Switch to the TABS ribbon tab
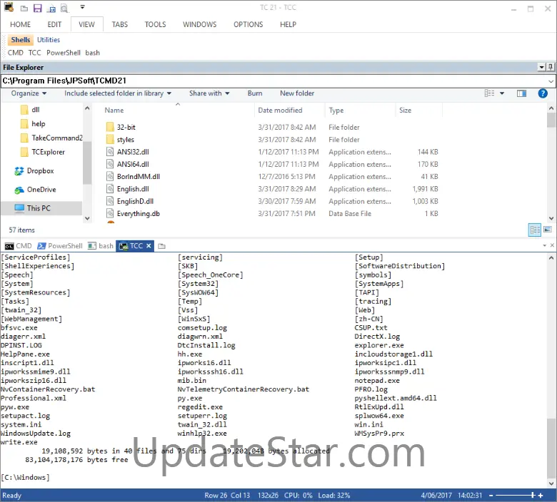 [x=120, y=24]
